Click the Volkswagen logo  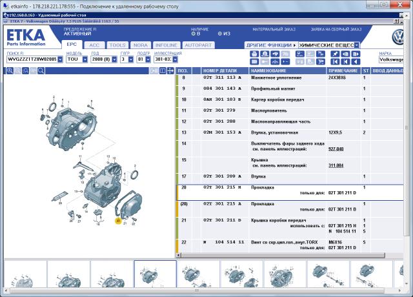coord(398,37)
